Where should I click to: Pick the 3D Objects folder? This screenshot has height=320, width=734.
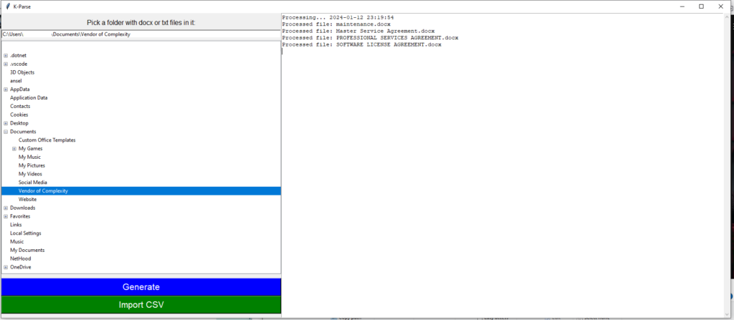click(22, 72)
